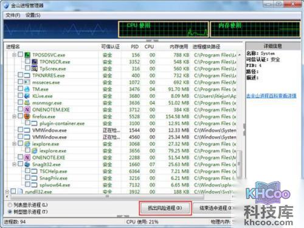Click the SnagIt32.exe icon
This screenshot has height=228, width=304.
[x=27, y=164]
